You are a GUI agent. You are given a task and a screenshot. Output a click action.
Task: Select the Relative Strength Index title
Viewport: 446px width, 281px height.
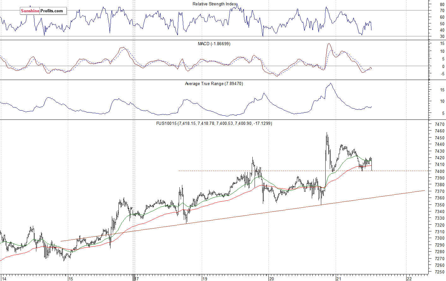tap(214, 4)
